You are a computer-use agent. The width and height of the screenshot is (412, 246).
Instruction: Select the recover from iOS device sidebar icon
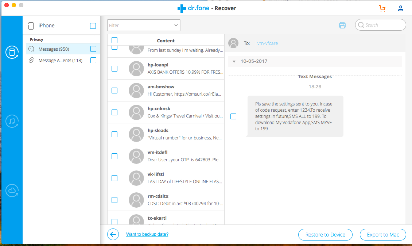[12, 52]
